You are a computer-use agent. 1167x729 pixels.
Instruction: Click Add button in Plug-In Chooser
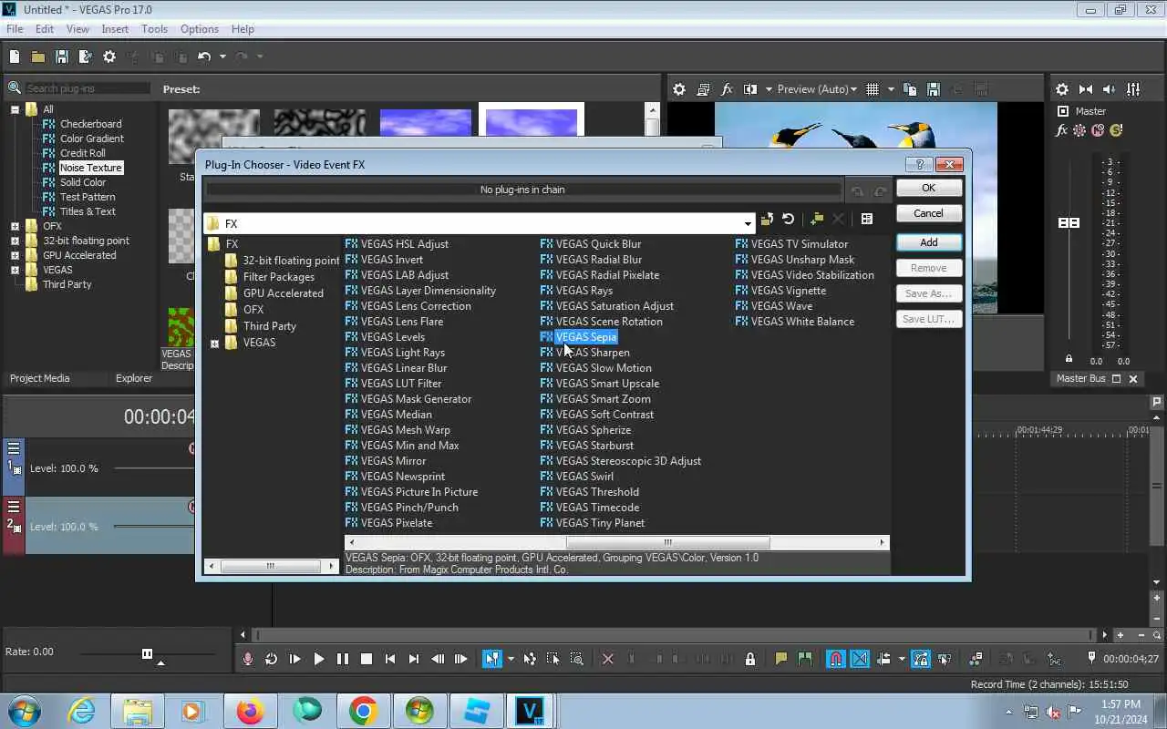[928, 242]
